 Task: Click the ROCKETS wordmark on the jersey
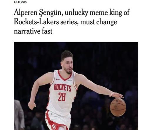(x=63, y=88)
